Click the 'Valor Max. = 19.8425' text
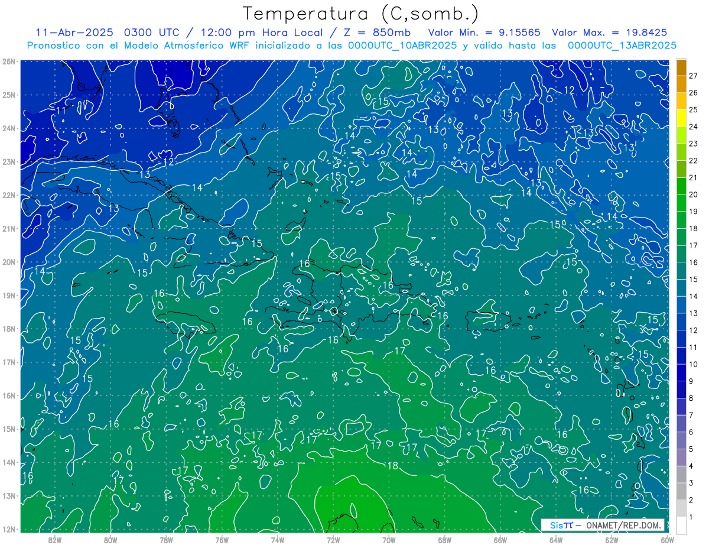This screenshot has width=709, height=548. point(610,33)
